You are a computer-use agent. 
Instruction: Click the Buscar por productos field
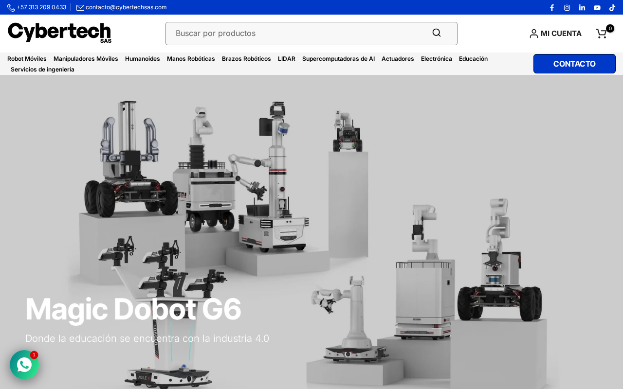[x=311, y=34]
